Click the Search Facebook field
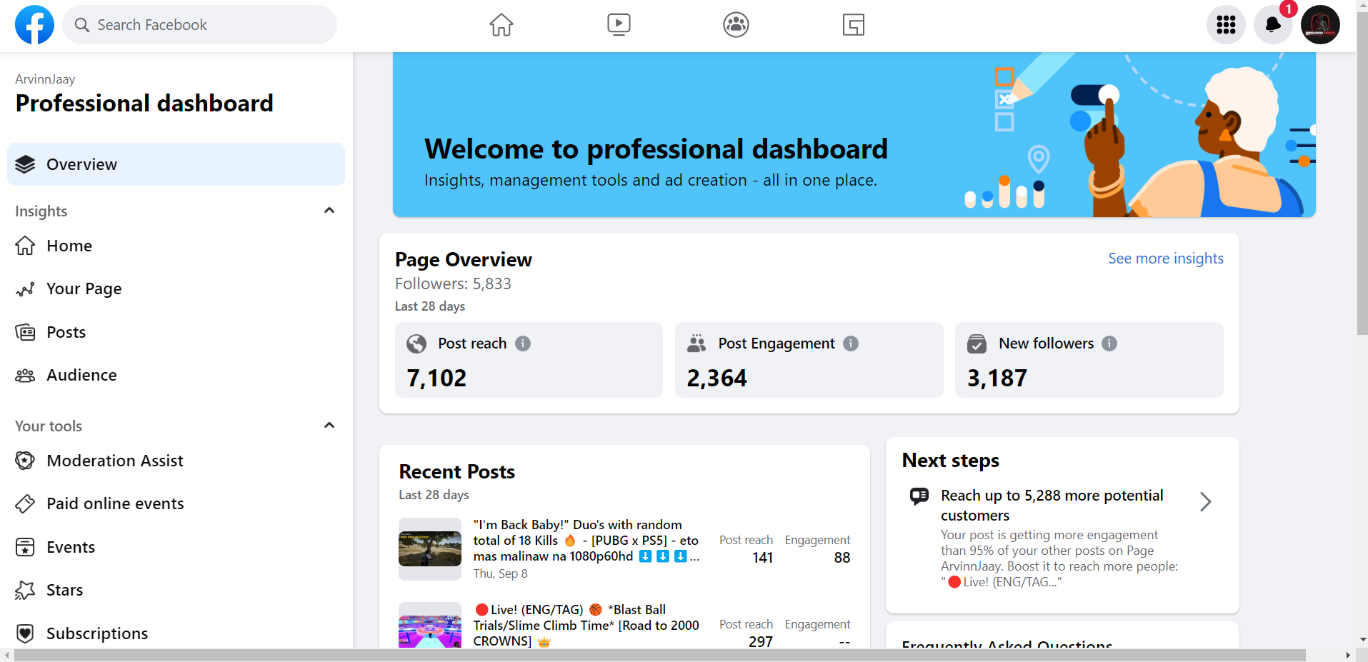 (200, 25)
